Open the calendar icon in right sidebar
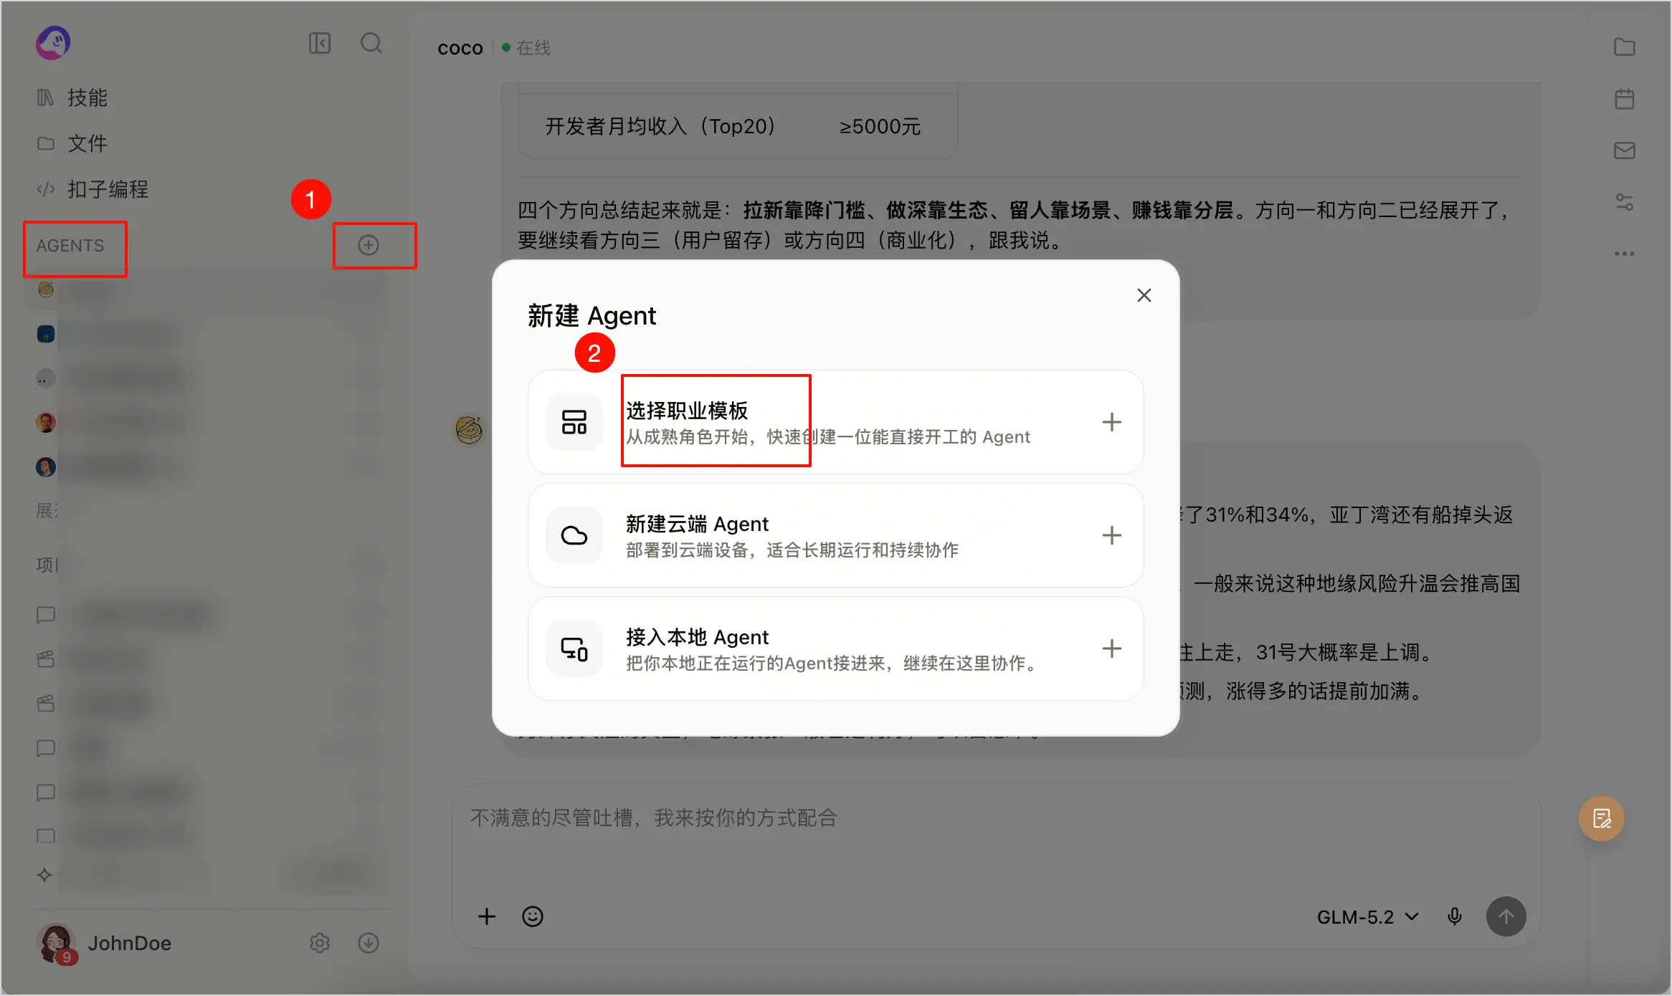Viewport: 1672px width, 996px height. pyautogui.click(x=1624, y=99)
